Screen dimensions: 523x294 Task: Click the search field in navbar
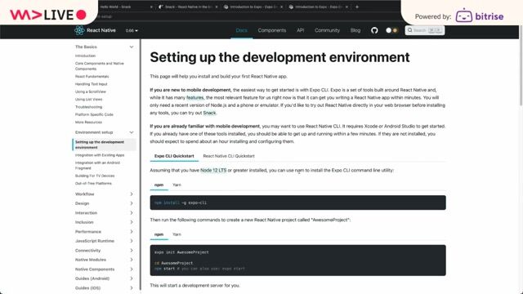tap(425, 30)
